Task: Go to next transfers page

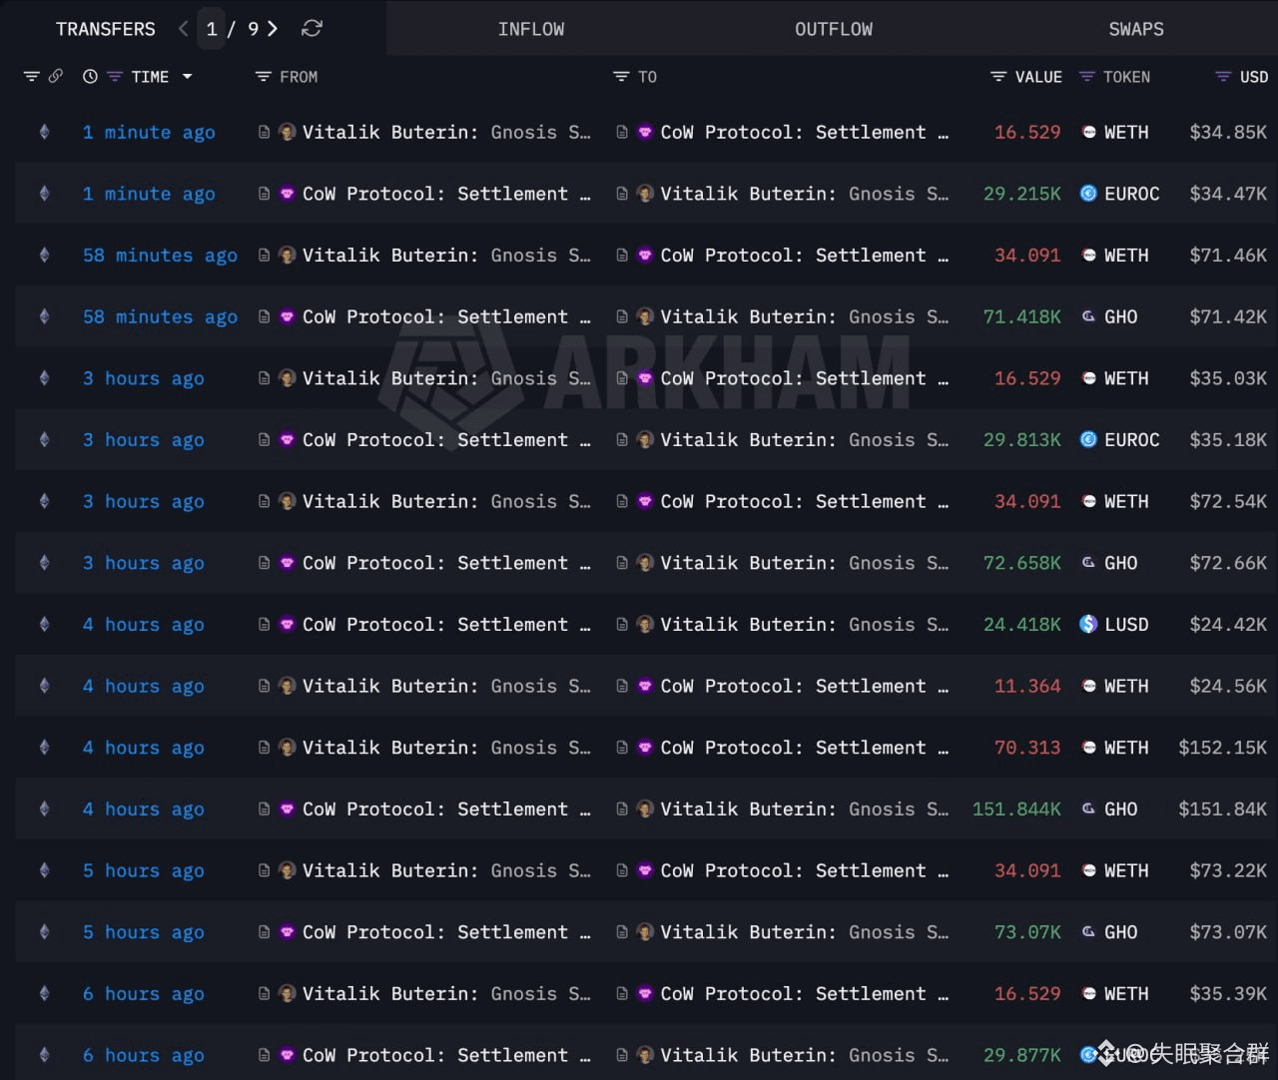Action: pos(272,29)
